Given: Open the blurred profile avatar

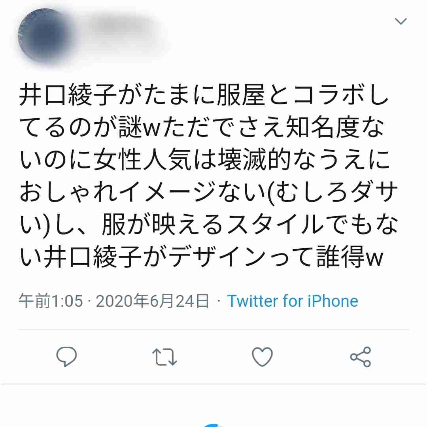Looking at the screenshot, I should point(44,36).
